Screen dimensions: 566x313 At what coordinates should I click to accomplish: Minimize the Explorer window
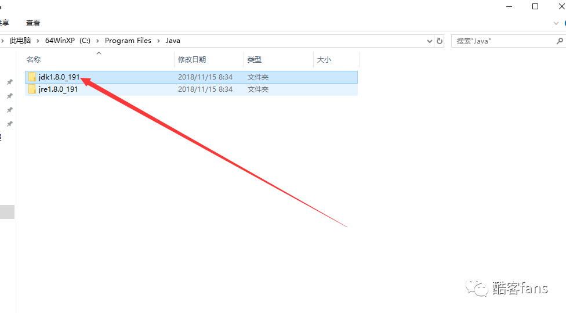click(x=509, y=6)
